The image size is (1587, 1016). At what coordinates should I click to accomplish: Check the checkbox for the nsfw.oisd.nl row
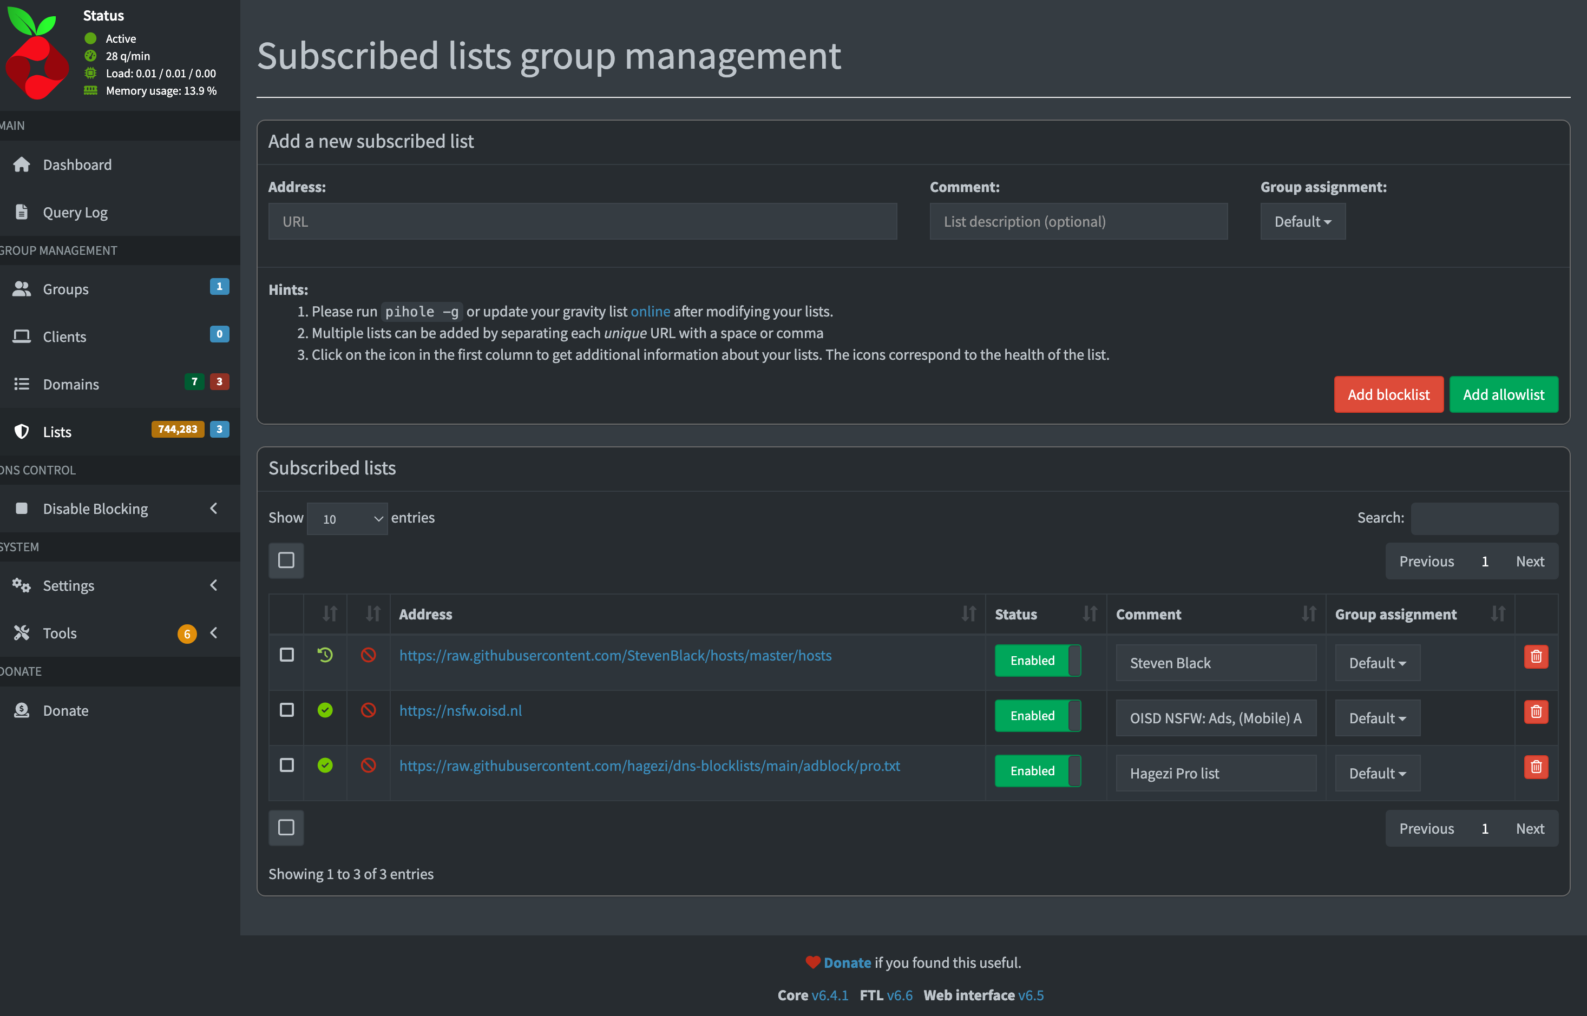pyautogui.click(x=286, y=710)
